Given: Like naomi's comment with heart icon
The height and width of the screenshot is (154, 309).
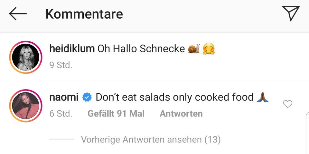Looking at the screenshot, I should 287,104.
